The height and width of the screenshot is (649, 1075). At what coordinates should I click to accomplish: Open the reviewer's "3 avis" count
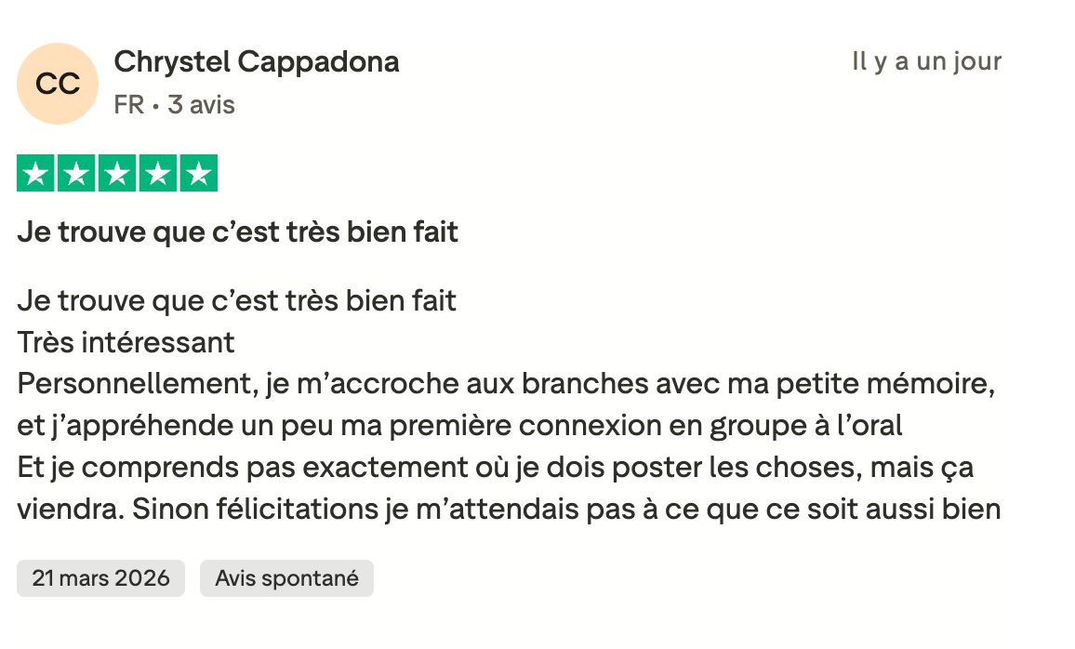point(201,105)
